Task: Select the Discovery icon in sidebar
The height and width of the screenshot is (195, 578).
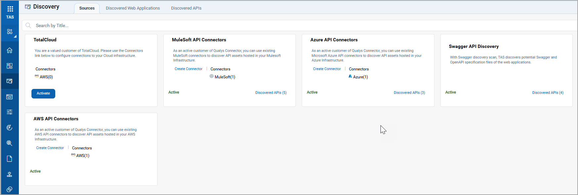Action: pos(10,81)
